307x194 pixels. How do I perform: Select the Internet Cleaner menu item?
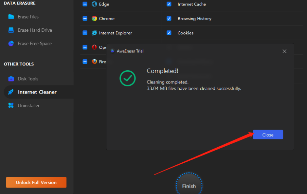click(39, 92)
